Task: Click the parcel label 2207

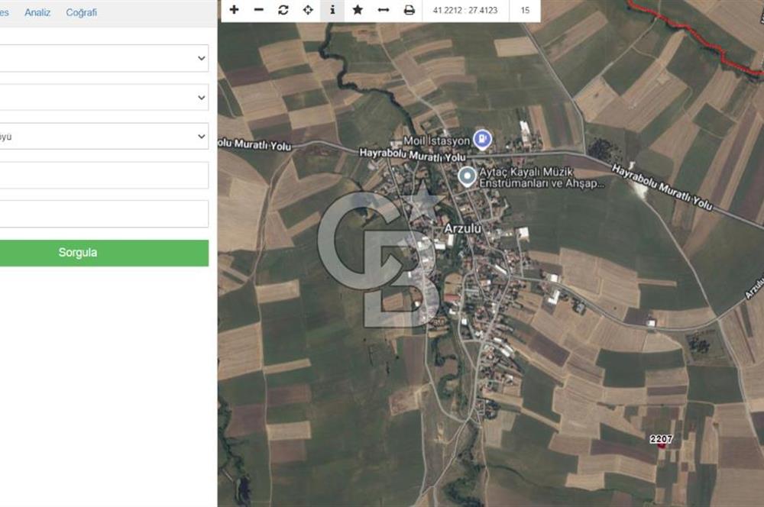Action: point(661,439)
